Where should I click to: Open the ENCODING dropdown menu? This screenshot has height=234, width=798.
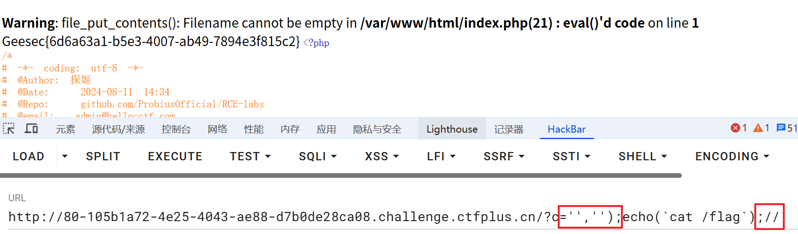[x=732, y=156]
